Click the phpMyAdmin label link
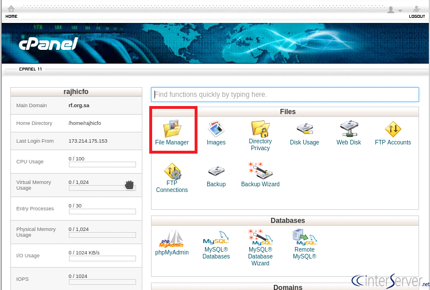The image size is (430, 290). (x=172, y=253)
